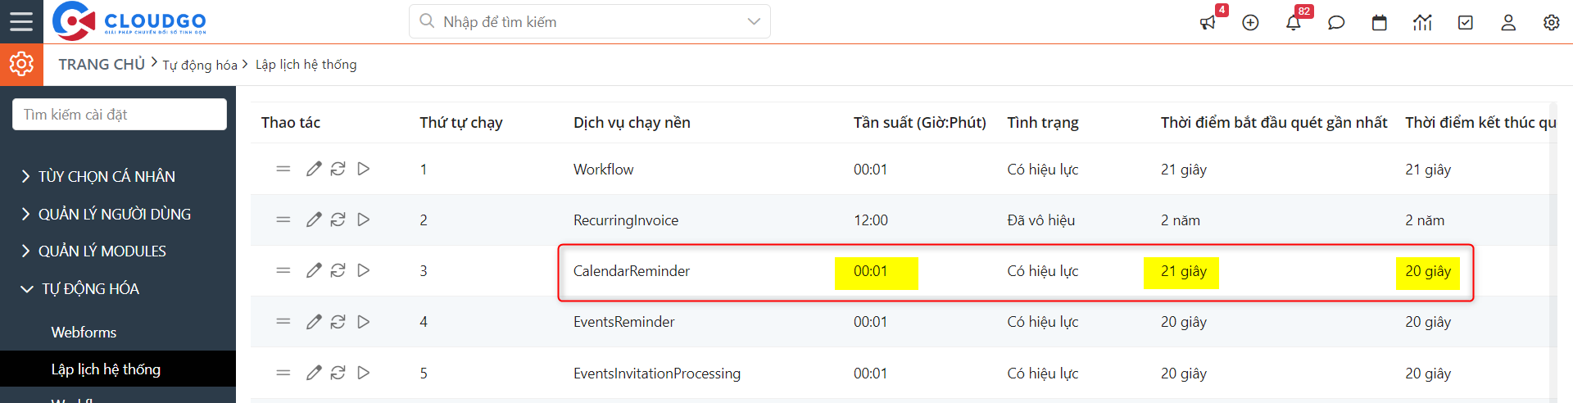Viewport: 1573px width, 403px height.
Task: Click drag handle of EventsReminder row
Action: (x=283, y=321)
